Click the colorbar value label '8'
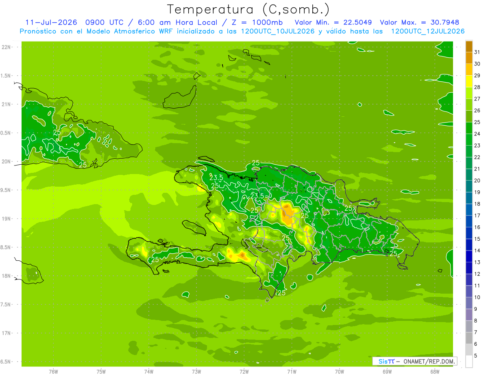This screenshot has height=377, width=488. (476, 321)
